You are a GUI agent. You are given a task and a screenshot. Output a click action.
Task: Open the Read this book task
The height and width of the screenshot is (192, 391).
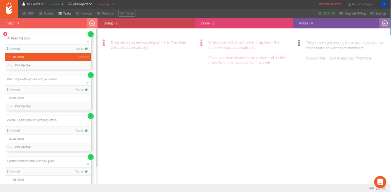click(21, 38)
